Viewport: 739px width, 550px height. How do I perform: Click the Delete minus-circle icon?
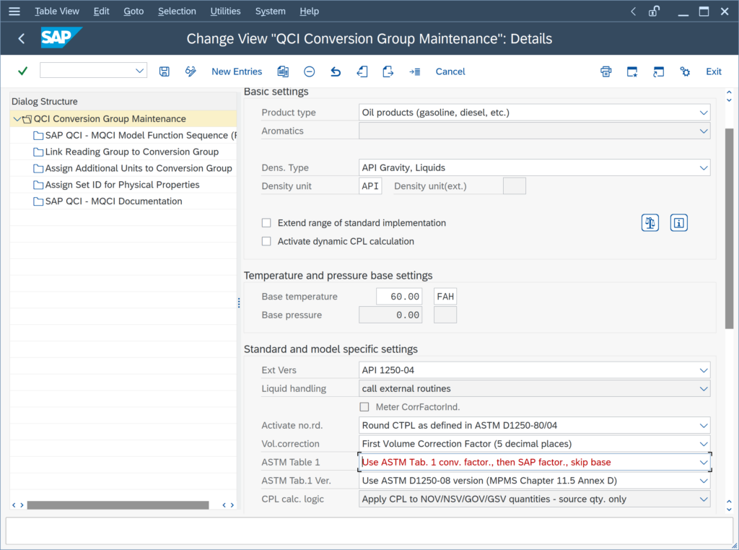pyautogui.click(x=309, y=71)
